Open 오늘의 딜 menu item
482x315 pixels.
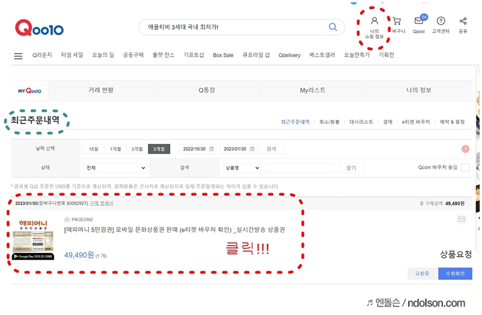pos(103,55)
